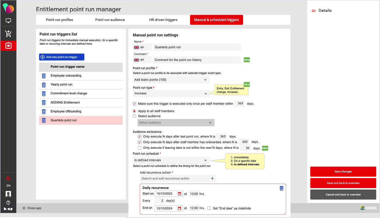
Task: Open calendar picker for Start on date
Action: click(x=179, y=194)
